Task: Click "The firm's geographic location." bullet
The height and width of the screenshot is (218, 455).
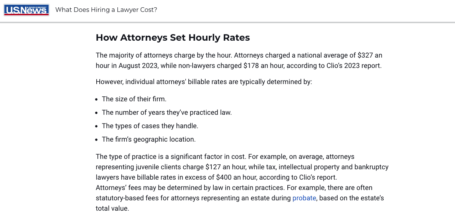Action: pos(148,139)
